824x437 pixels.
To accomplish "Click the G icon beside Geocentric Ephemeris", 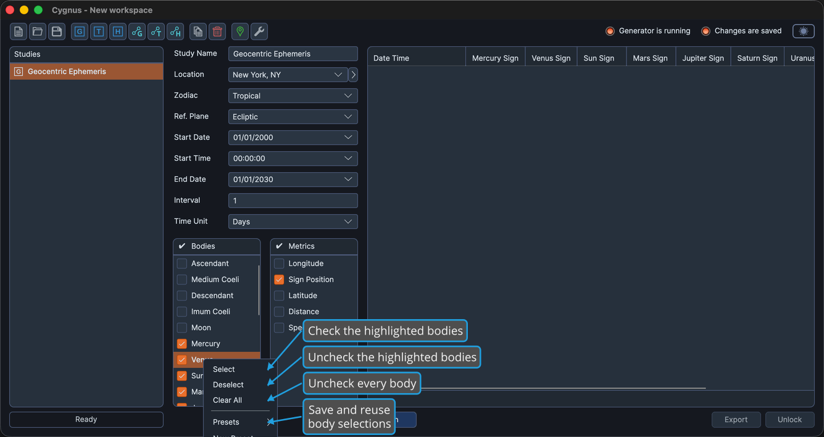I will (19, 72).
